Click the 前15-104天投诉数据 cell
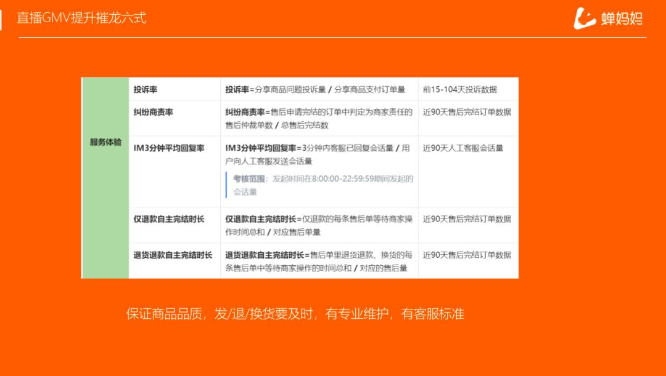Image resolution: width=666 pixels, height=376 pixels. click(468, 89)
